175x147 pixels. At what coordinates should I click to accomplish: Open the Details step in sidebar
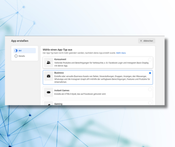click(x=25, y=56)
